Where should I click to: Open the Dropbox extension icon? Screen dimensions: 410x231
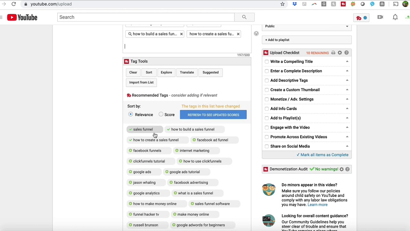(x=295, y=4)
